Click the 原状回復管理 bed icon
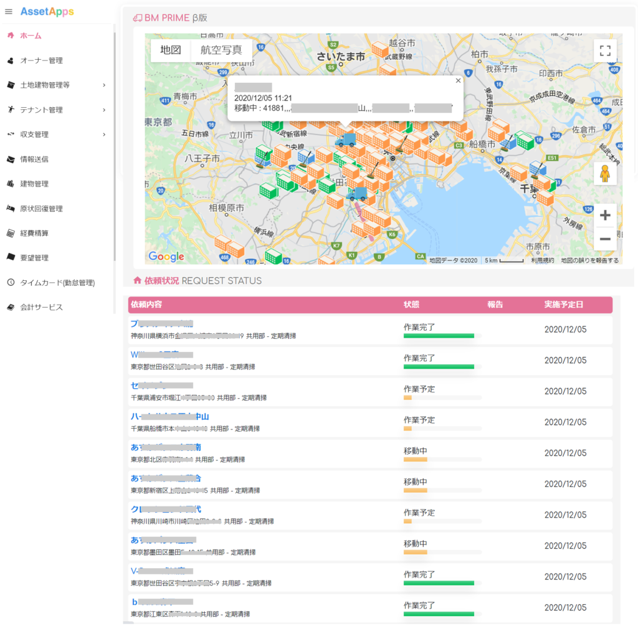638x631 pixels. (11, 208)
